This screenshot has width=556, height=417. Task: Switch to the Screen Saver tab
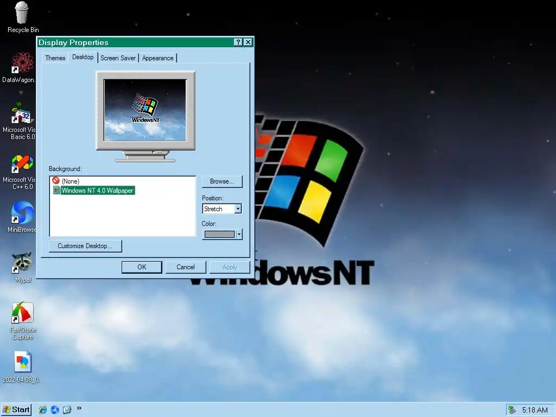118,58
